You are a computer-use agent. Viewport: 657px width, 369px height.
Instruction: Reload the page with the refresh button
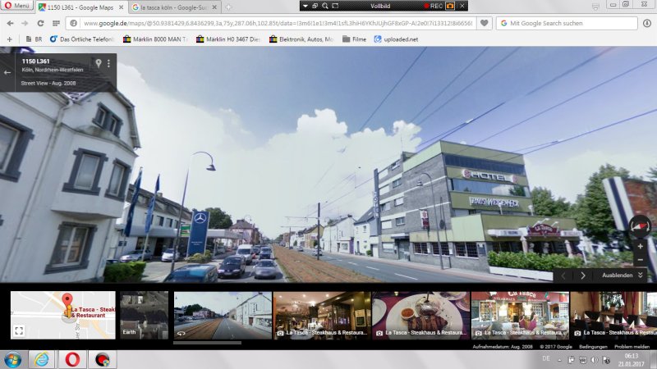(40, 23)
